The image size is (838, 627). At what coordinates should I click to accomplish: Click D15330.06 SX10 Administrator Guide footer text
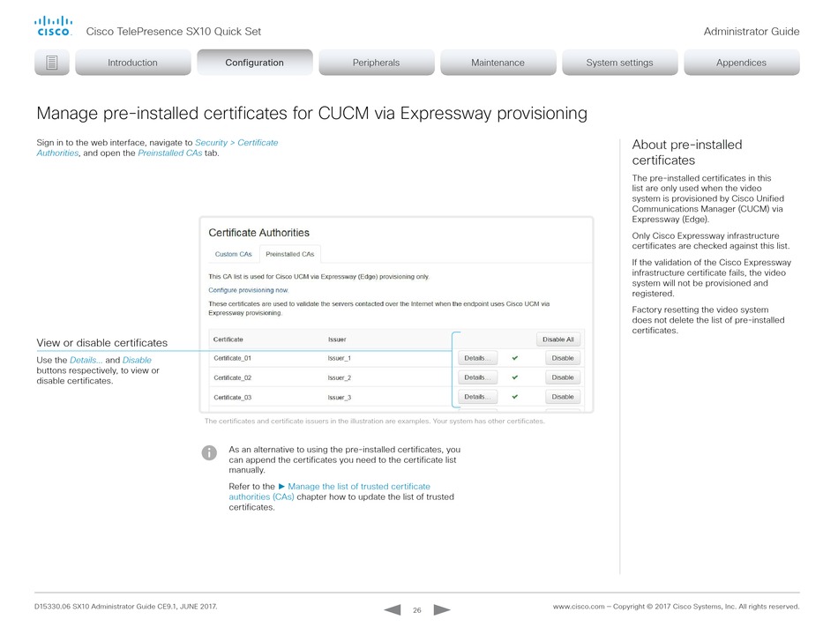point(126,606)
